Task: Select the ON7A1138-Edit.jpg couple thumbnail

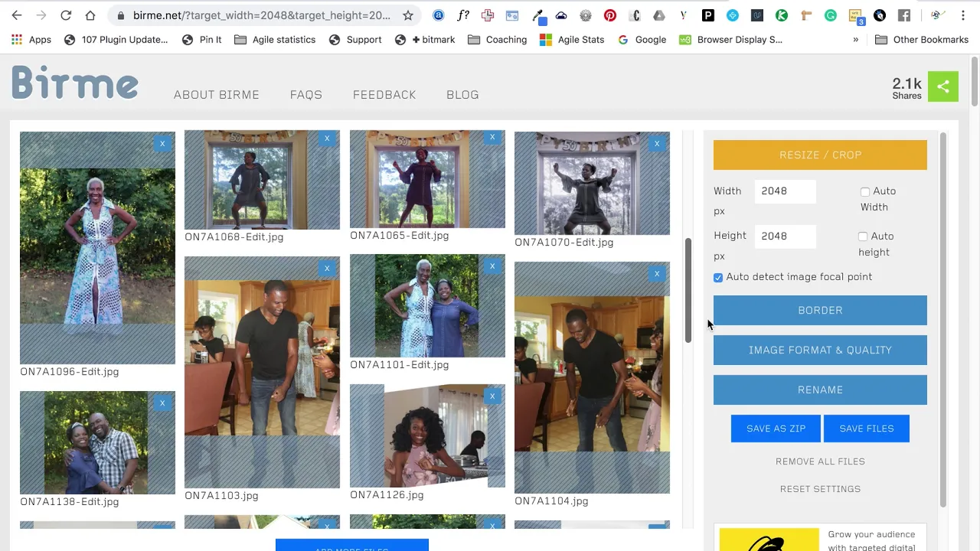Action: point(97,442)
